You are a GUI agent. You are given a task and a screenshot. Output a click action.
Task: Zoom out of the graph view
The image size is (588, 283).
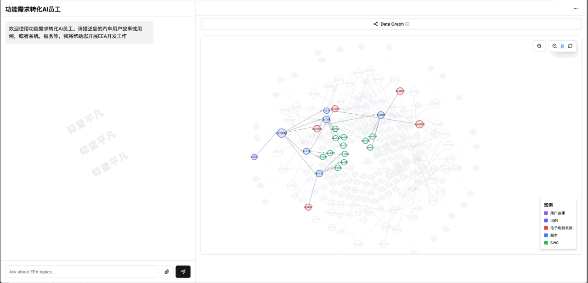coord(554,46)
